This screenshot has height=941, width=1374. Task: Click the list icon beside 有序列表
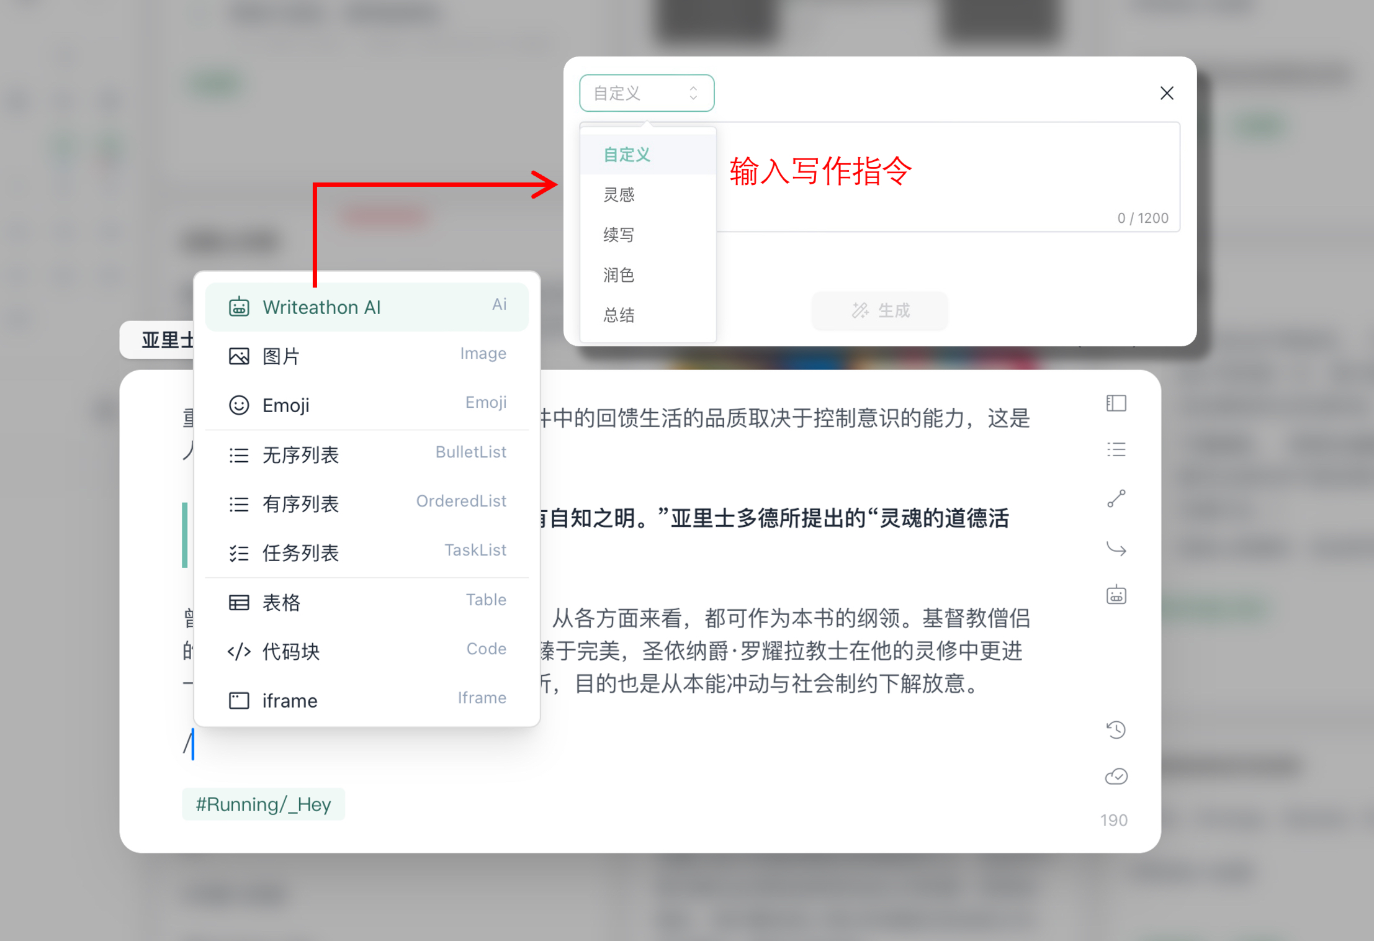pos(239,504)
